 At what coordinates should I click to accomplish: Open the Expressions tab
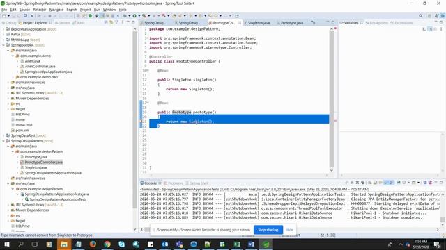401,23
